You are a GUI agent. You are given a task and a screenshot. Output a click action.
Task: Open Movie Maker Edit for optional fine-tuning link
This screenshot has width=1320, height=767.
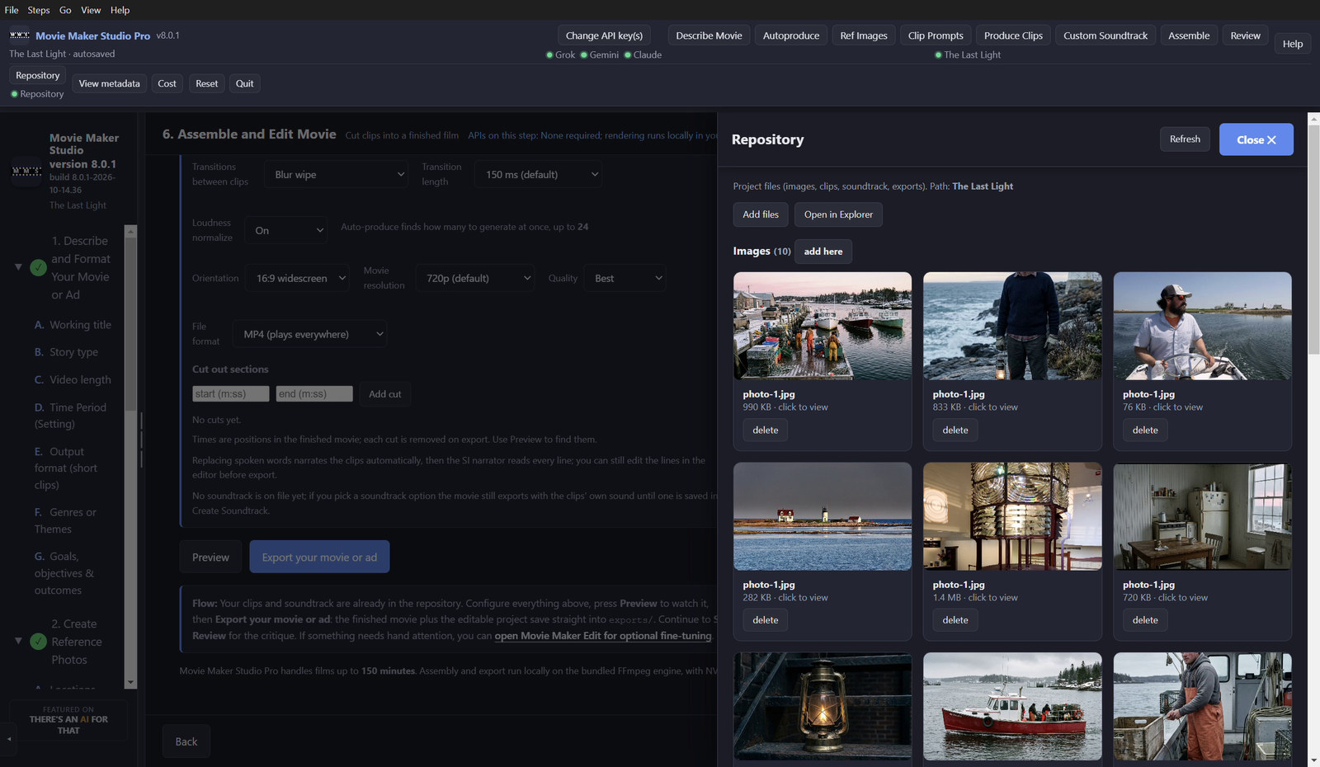pyautogui.click(x=603, y=636)
